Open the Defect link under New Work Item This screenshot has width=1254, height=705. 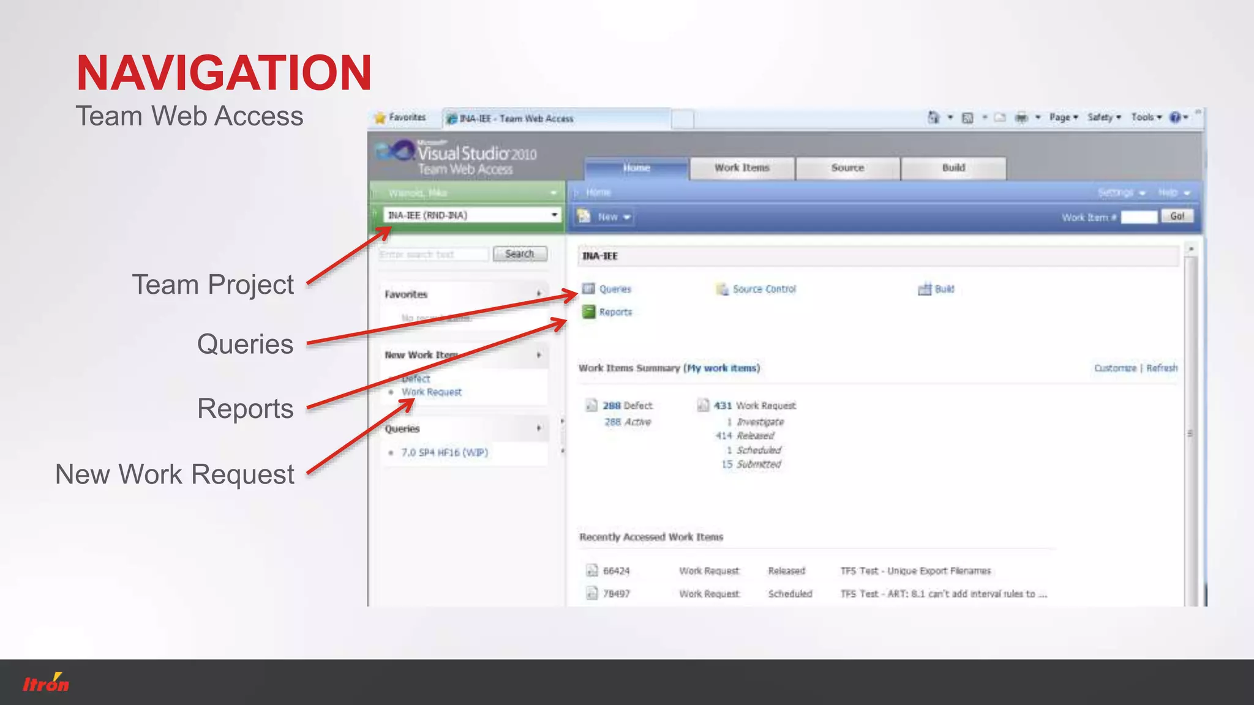pyautogui.click(x=416, y=379)
